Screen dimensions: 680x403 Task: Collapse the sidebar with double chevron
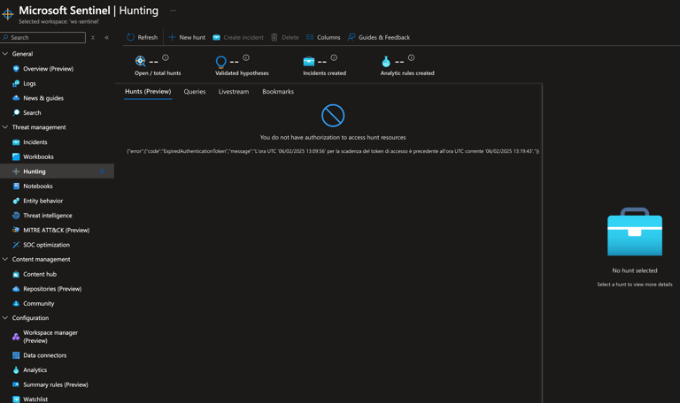(x=106, y=38)
